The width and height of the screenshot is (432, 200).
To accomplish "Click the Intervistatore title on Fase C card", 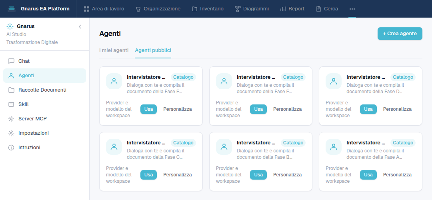I will (x=146, y=143).
